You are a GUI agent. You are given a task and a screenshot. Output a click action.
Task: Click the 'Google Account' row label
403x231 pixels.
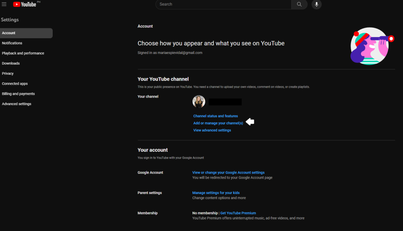[x=150, y=173]
